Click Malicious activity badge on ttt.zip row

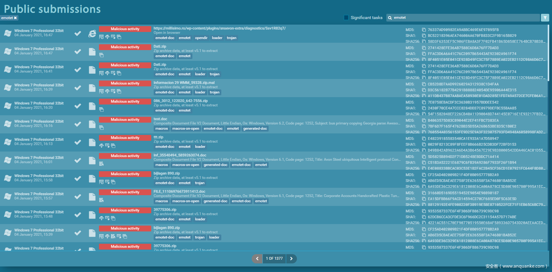coord(125,138)
